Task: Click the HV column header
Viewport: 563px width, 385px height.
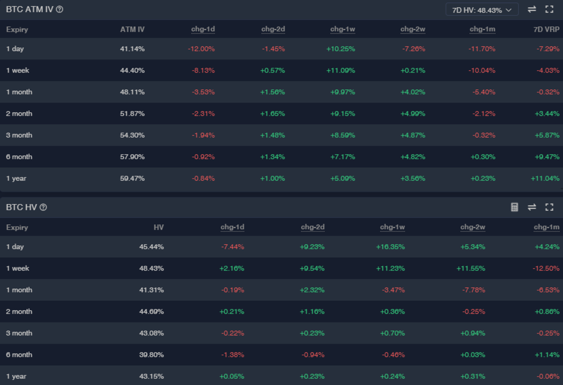Action: (158, 227)
